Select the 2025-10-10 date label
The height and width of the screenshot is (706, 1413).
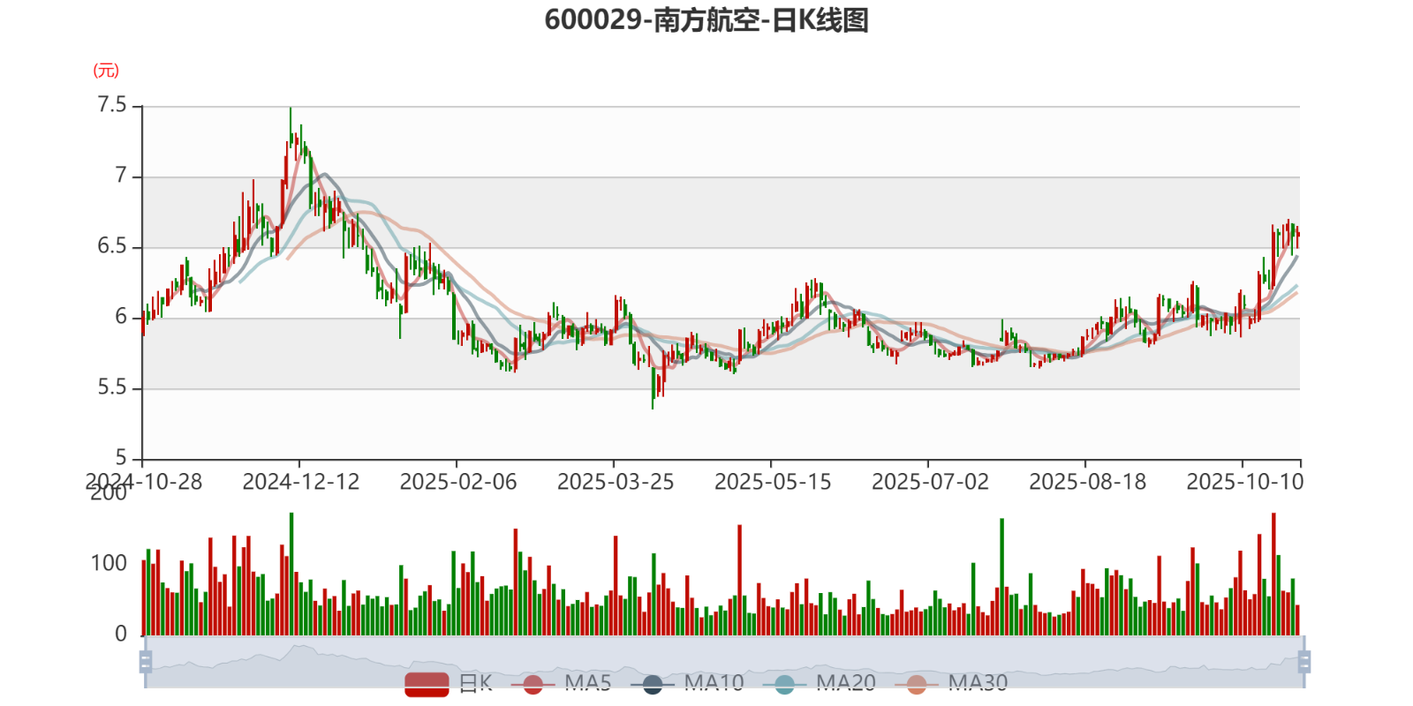(1244, 482)
